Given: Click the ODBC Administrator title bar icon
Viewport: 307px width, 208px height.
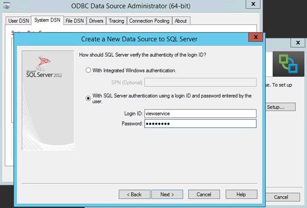Looking at the screenshot, I should 6,5.
